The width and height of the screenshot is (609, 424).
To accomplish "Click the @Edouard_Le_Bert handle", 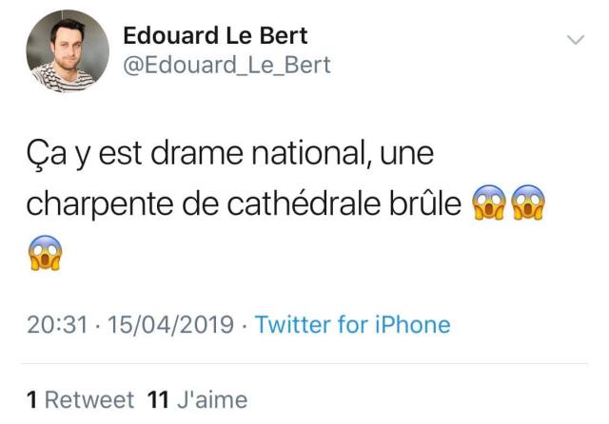I will click(x=227, y=65).
